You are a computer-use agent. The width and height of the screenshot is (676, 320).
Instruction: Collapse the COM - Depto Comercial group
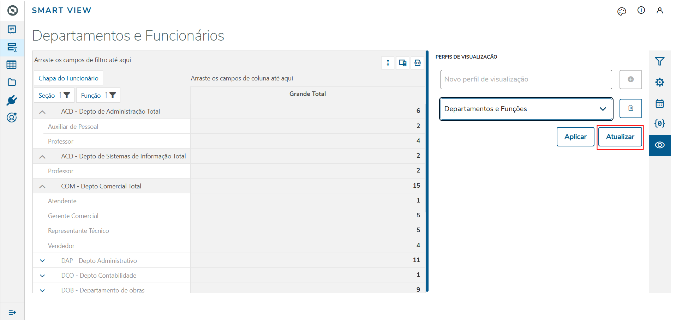pos(42,186)
